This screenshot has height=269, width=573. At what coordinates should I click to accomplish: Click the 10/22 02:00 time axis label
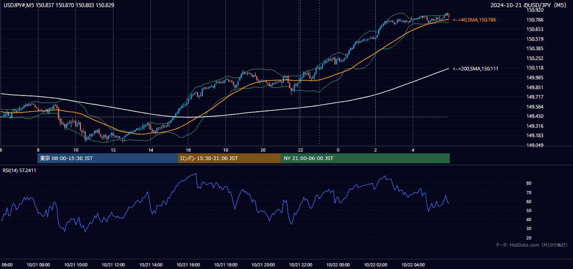376,265
